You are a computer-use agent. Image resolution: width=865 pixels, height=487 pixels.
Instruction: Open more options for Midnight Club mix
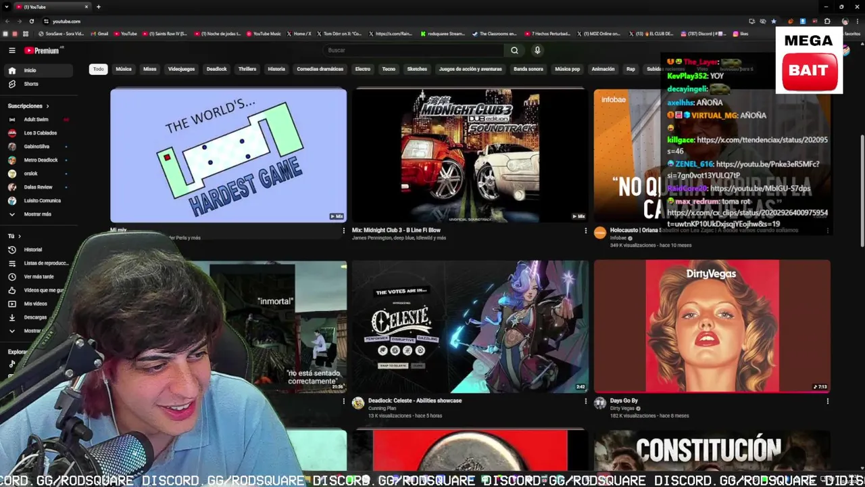[585, 231]
